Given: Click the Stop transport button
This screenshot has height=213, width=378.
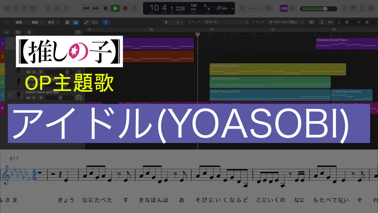Looking at the screenshot, I should [x=106, y=8].
